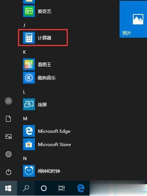Image resolution: width=147 pixels, height=196 pixels.
Task: Launch the 酷狗音乐 music icon
Action: click(x=29, y=78)
